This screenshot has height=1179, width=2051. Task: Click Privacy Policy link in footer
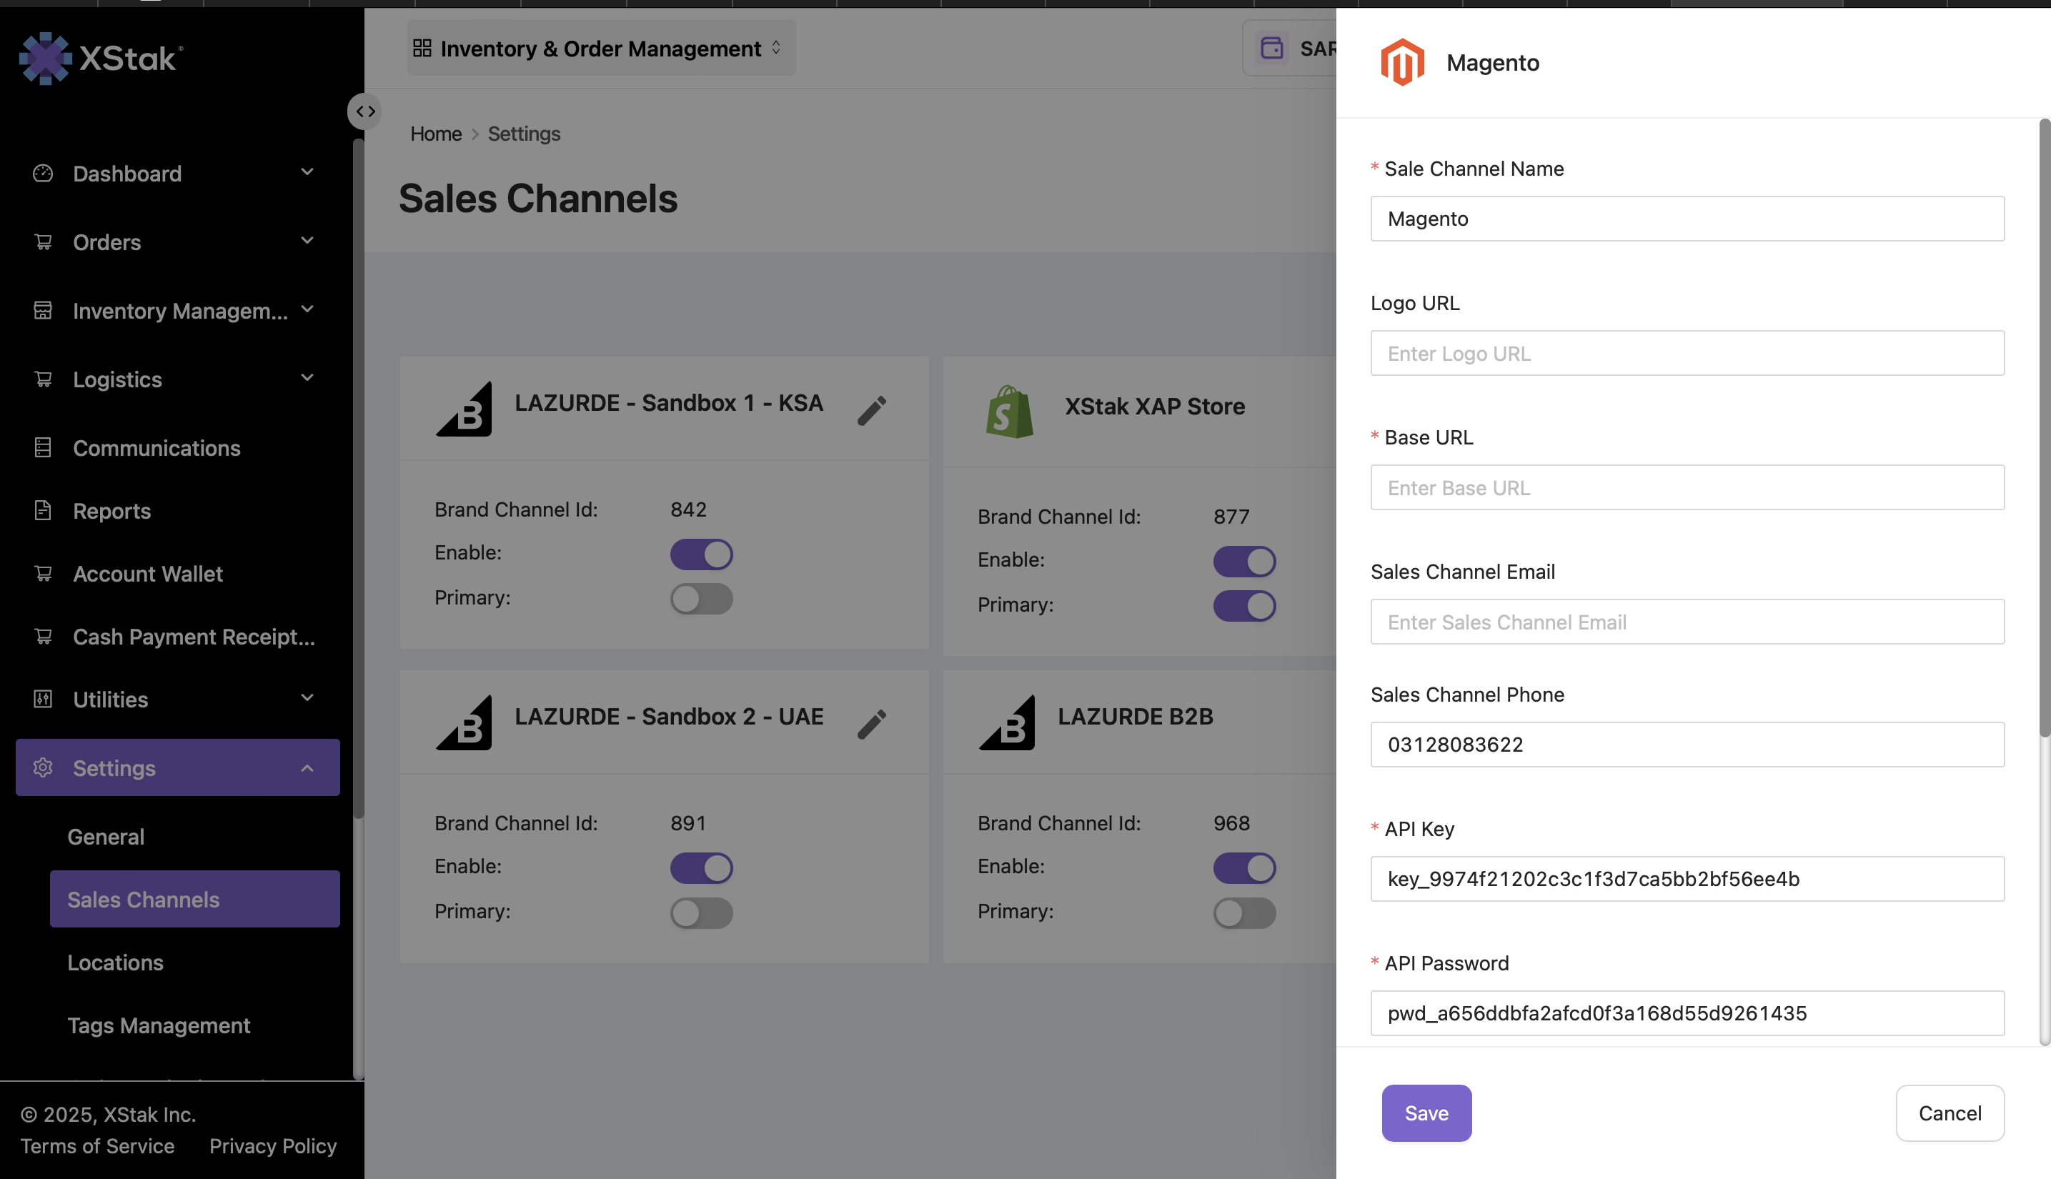point(273,1146)
